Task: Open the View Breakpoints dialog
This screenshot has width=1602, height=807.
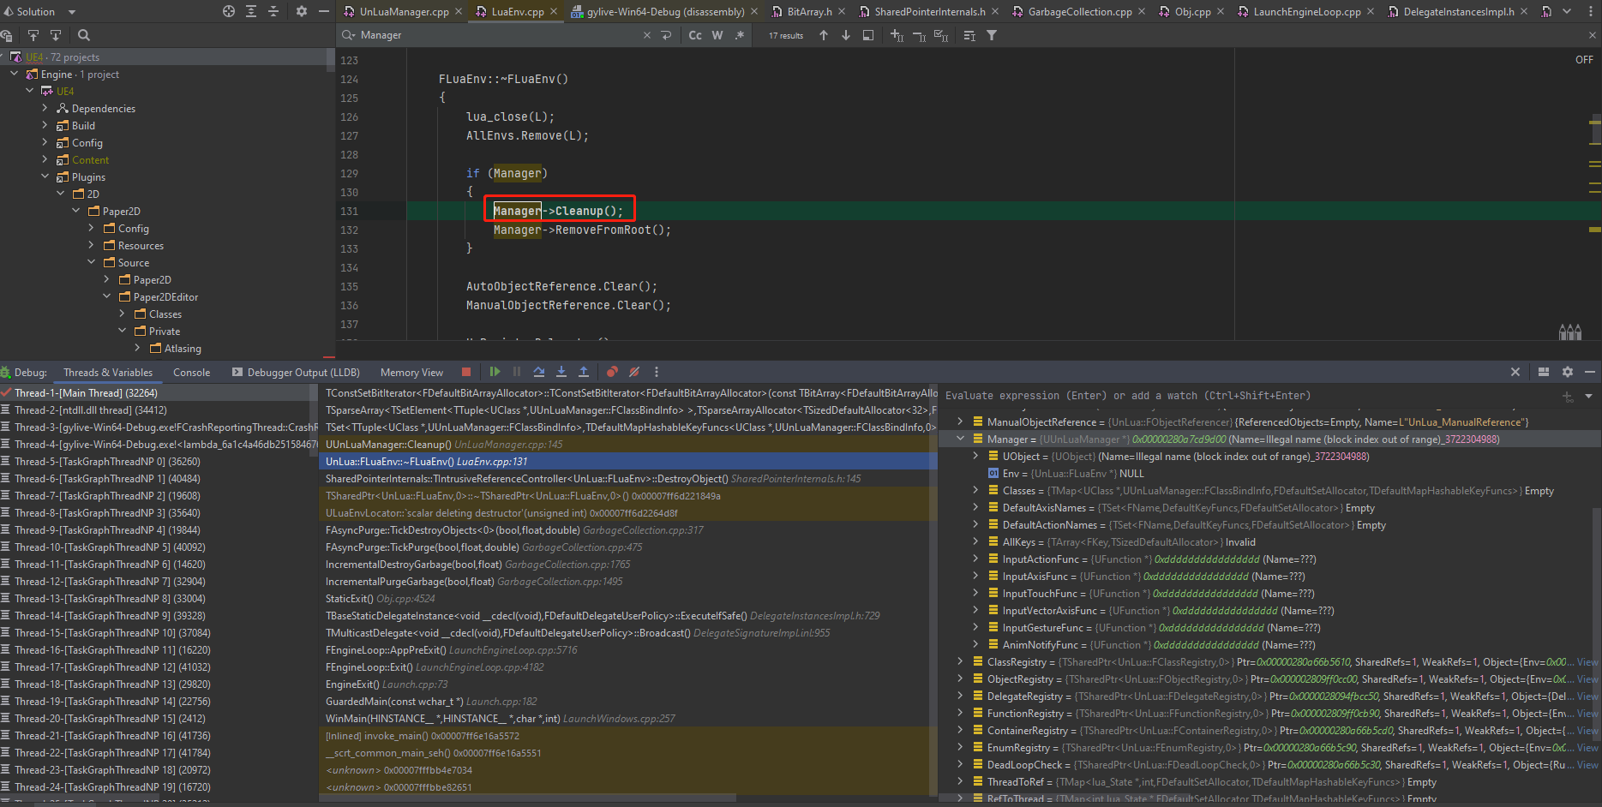Action: tap(610, 372)
